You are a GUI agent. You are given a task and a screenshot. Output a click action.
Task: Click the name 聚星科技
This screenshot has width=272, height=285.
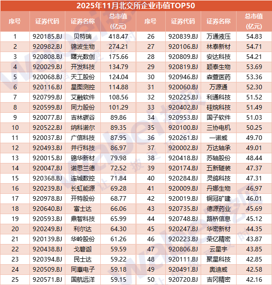tap(219, 260)
